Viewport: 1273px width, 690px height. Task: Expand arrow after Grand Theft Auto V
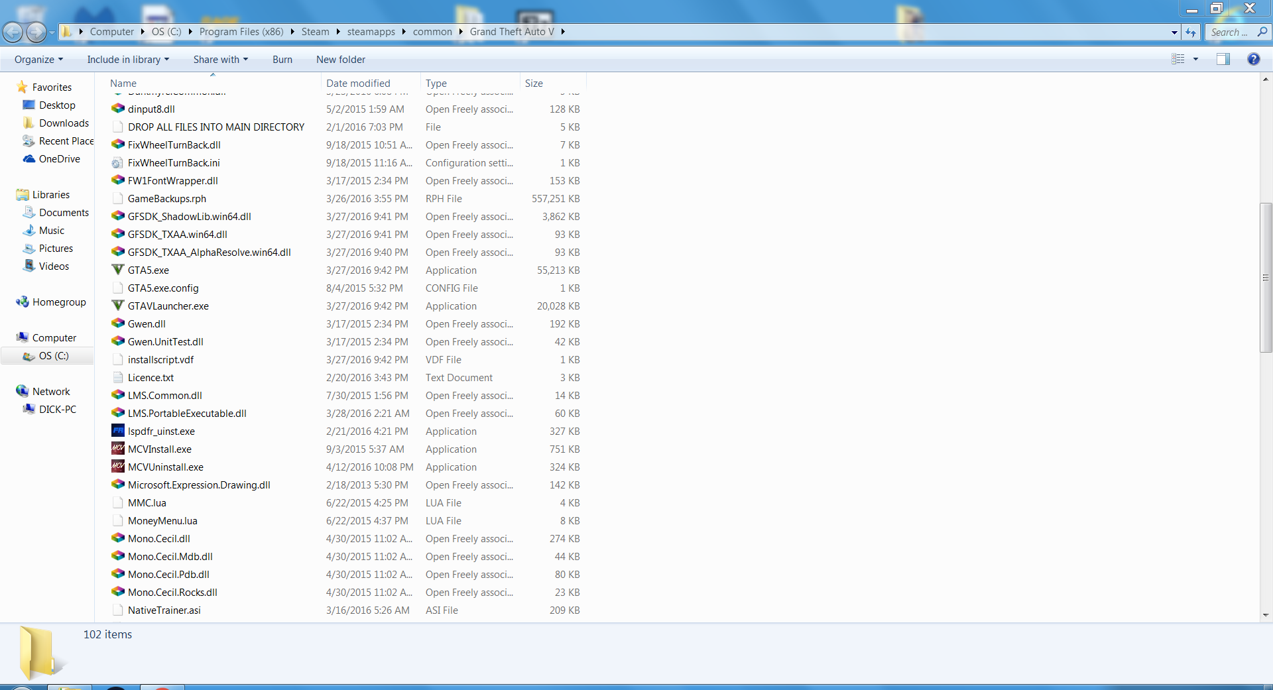pyautogui.click(x=563, y=31)
